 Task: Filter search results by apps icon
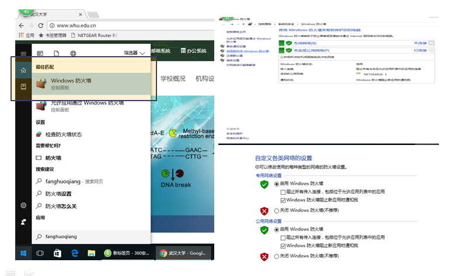click(x=40, y=53)
